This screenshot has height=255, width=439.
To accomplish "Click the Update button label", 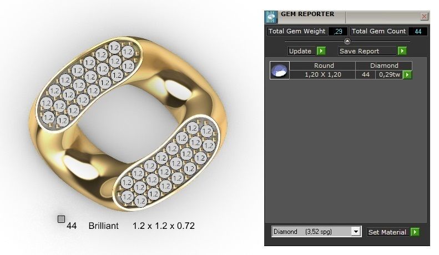I will click(x=300, y=51).
